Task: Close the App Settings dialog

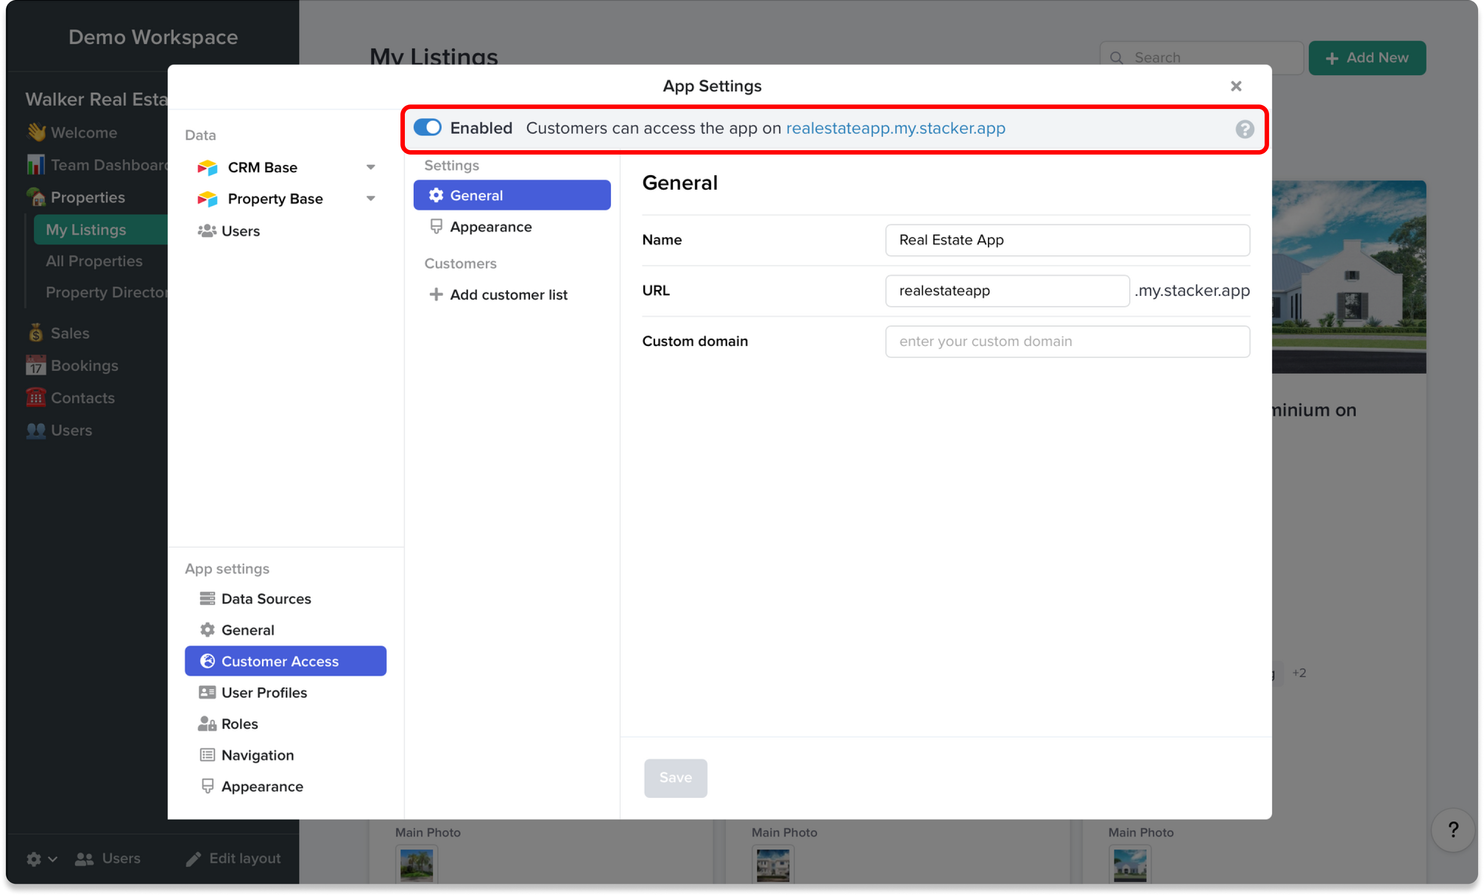Action: (1235, 86)
